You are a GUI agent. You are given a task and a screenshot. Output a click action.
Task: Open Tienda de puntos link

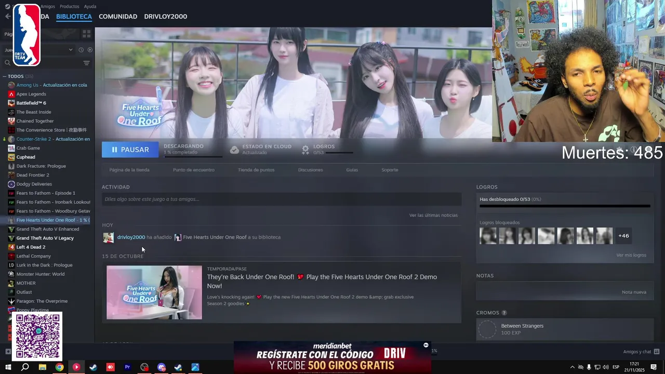coord(256,170)
